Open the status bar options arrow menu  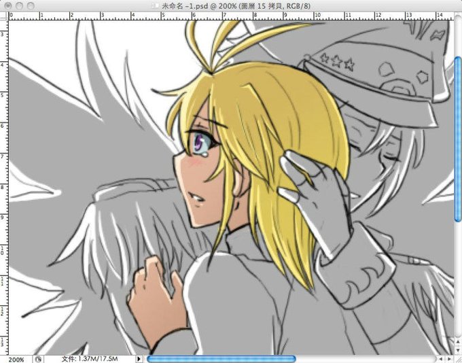click(139, 359)
